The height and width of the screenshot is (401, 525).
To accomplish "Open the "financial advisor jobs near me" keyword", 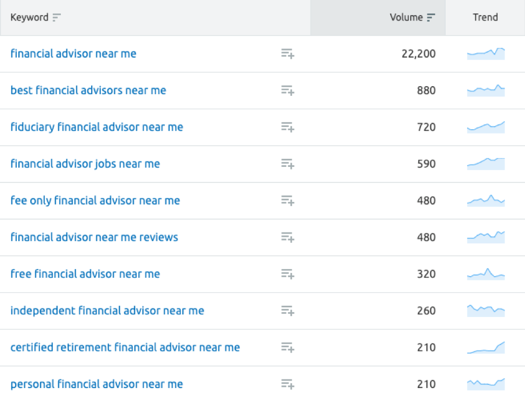I will 85,164.
